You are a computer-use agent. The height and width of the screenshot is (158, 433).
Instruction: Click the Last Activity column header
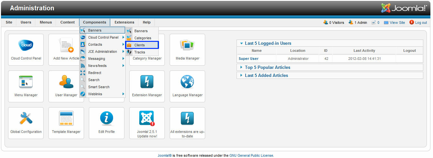[364, 51]
